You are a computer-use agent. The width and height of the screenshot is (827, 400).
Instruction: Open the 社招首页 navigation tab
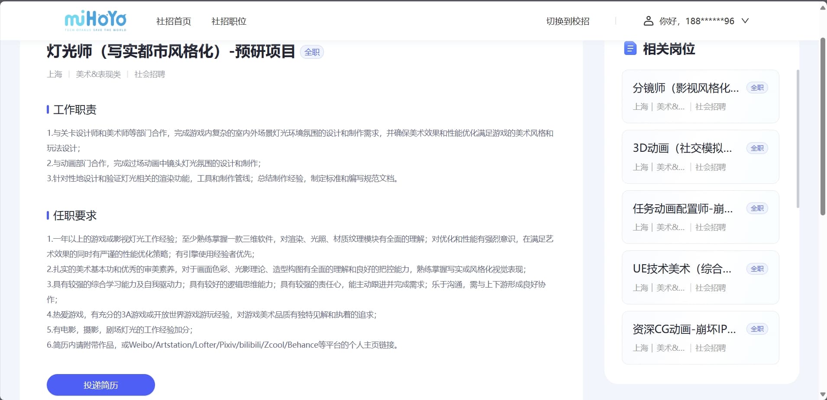click(174, 21)
